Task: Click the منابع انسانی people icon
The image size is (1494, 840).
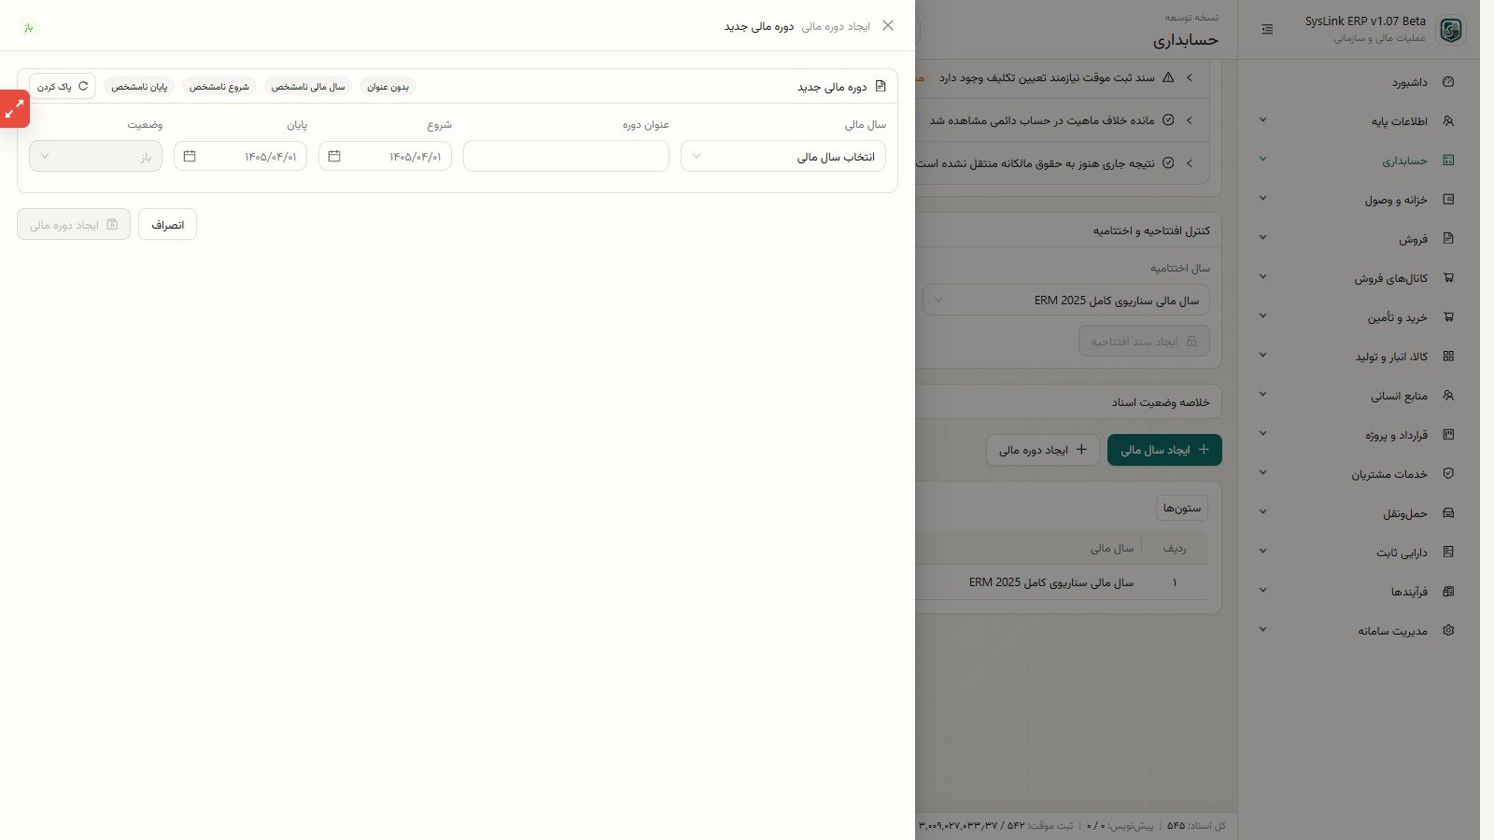Action: click(x=1448, y=396)
